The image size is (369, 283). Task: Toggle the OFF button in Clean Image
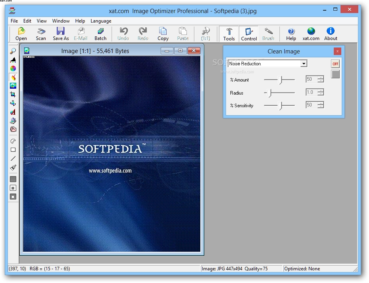(x=335, y=64)
